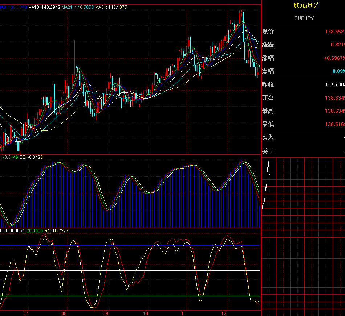
Task: Click the 12 month marker on time axis
Action: pos(224,313)
